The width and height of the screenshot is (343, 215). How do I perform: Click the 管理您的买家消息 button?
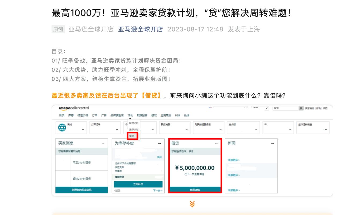tap(81, 190)
